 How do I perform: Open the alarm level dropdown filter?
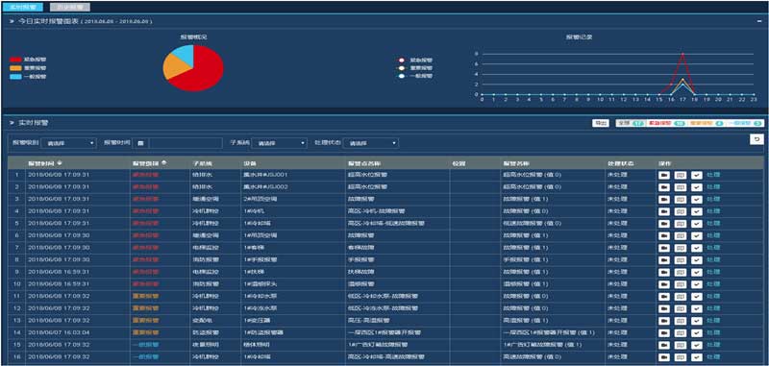click(x=68, y=143)
